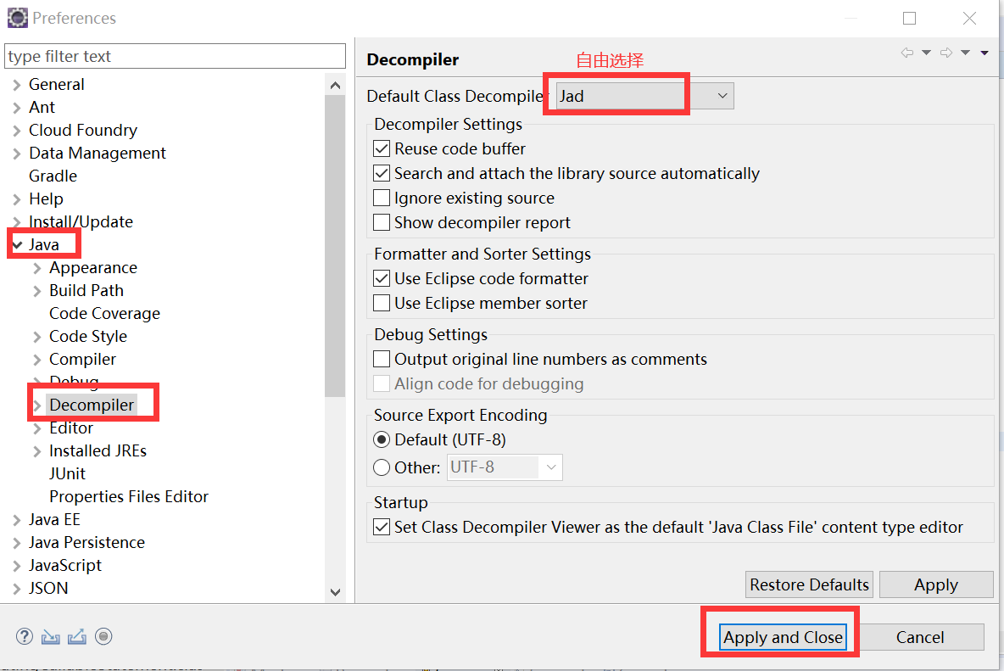The height and width of the screenshot is (671, 1004).
Task: Click the Import preferences icon
Action: (x=51, y=636)
